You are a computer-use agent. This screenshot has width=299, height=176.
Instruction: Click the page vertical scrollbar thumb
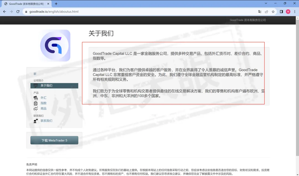click(297, 87)
